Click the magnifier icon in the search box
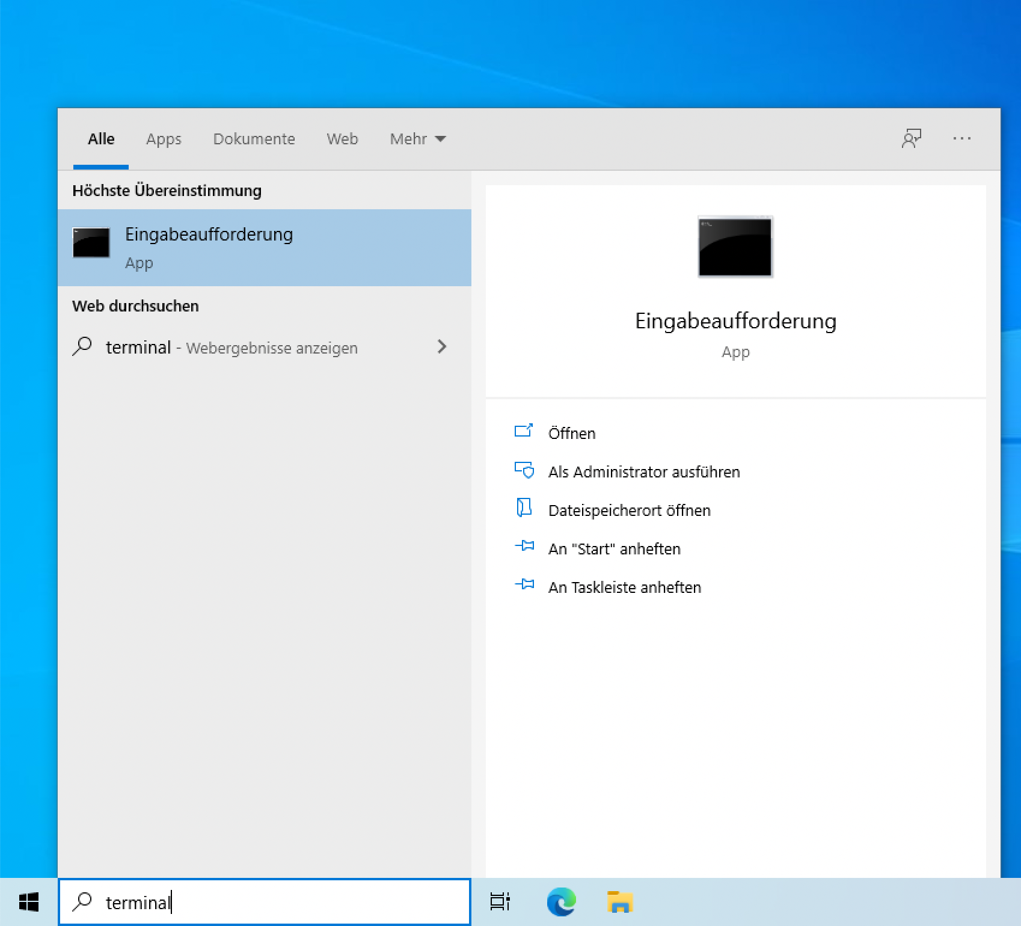Viewport: 1021px width, 926px height. (82, 901)
